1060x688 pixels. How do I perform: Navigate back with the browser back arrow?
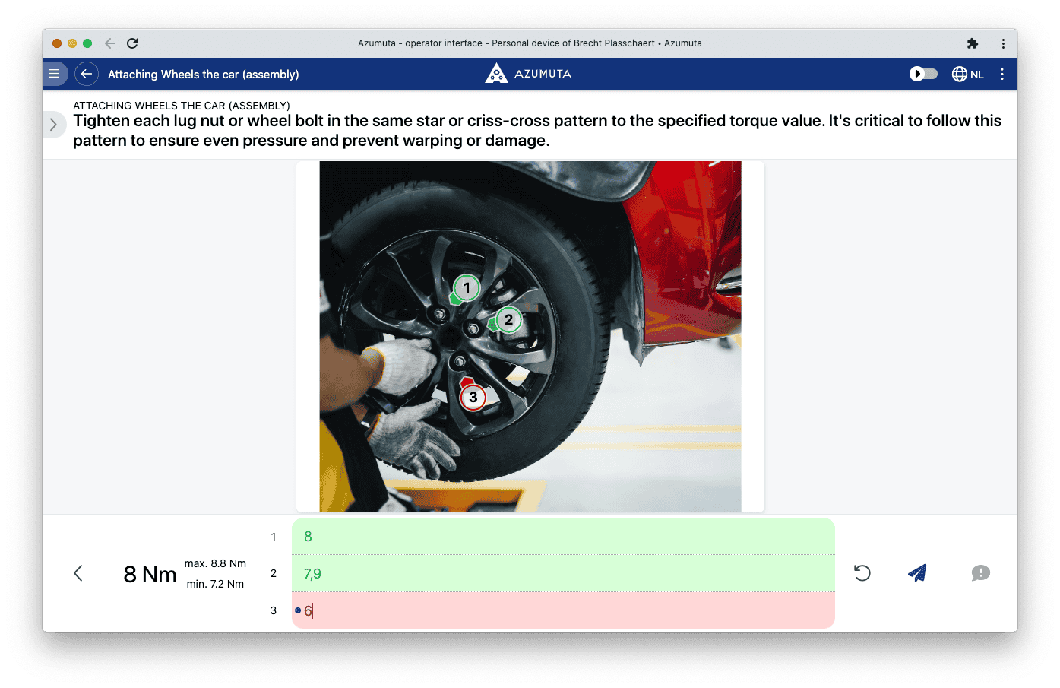click(x=109, y=43)
